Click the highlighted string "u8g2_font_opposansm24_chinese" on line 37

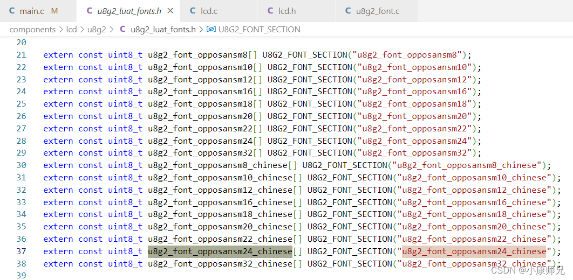tap(474, 251)
